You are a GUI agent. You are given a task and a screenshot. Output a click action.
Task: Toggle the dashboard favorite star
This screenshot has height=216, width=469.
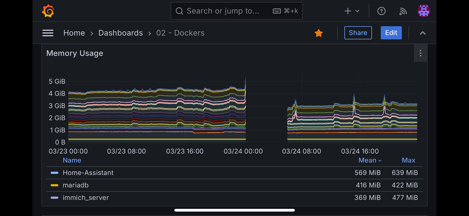pyautogui.click(x=319, y=33)
